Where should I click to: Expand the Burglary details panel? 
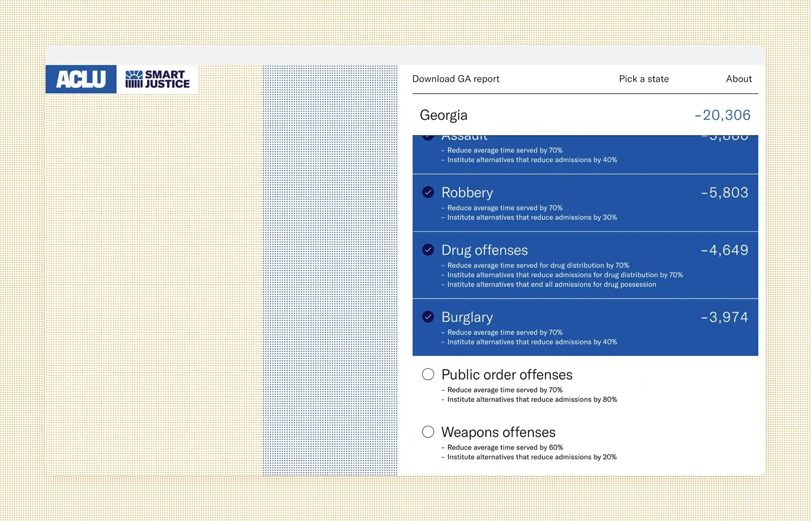(467, 317)
